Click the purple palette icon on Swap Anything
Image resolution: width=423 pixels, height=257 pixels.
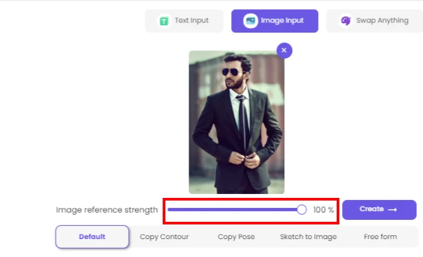(345, 21)
